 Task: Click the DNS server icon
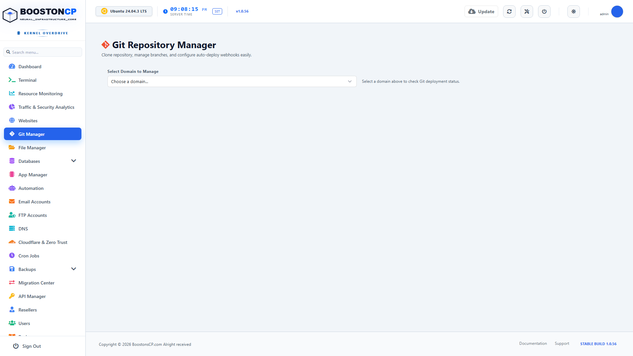coord(12,228)
